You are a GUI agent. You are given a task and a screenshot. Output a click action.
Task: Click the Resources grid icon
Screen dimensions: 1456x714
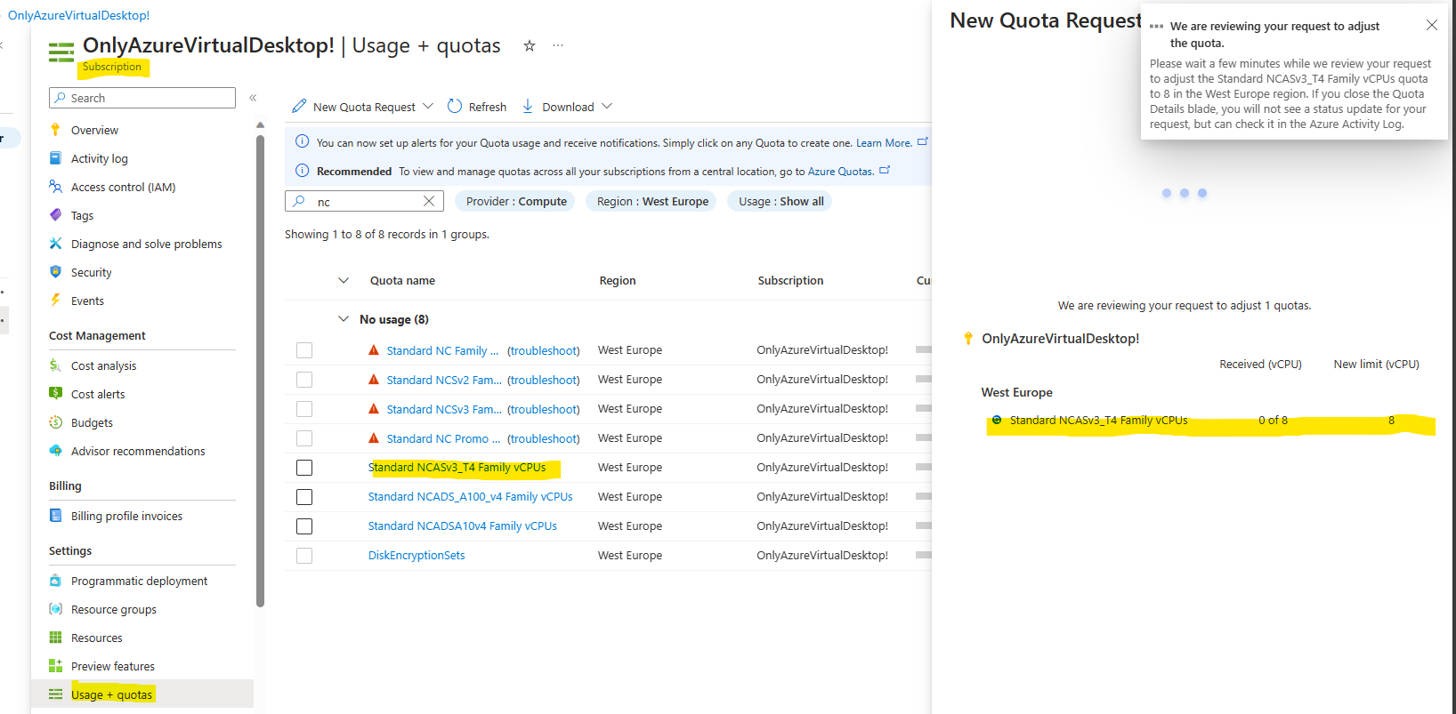[x=55, y=638]
